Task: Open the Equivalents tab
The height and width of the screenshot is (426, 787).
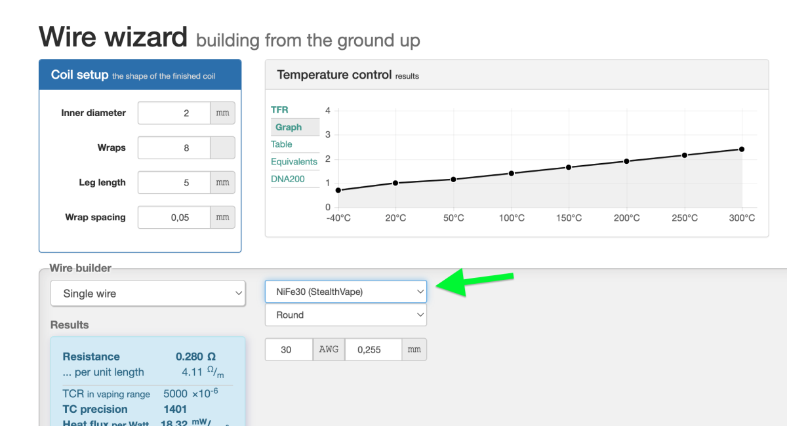Action: 294,161
